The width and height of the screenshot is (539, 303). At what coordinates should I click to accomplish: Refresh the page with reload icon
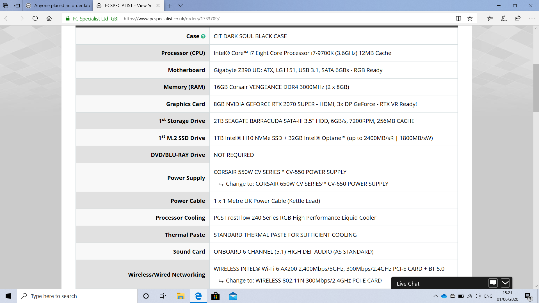click(x=35, y=19)
